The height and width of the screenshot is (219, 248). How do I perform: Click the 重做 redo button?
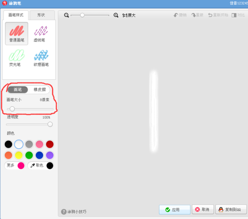[x=197, y=15]
